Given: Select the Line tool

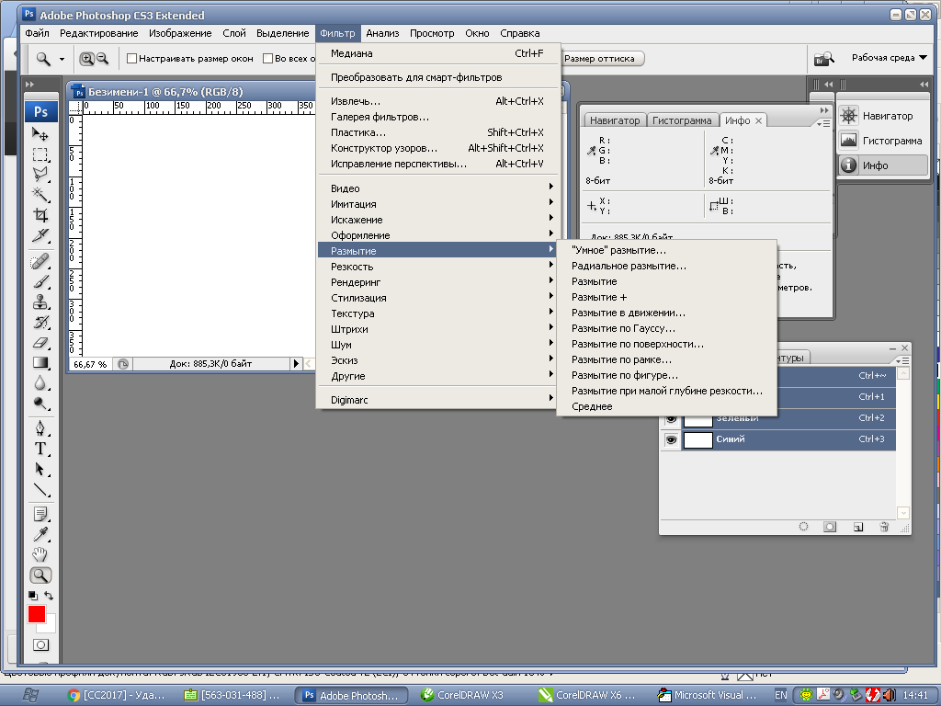Looking at the screenshot, I should click(40, 489).
